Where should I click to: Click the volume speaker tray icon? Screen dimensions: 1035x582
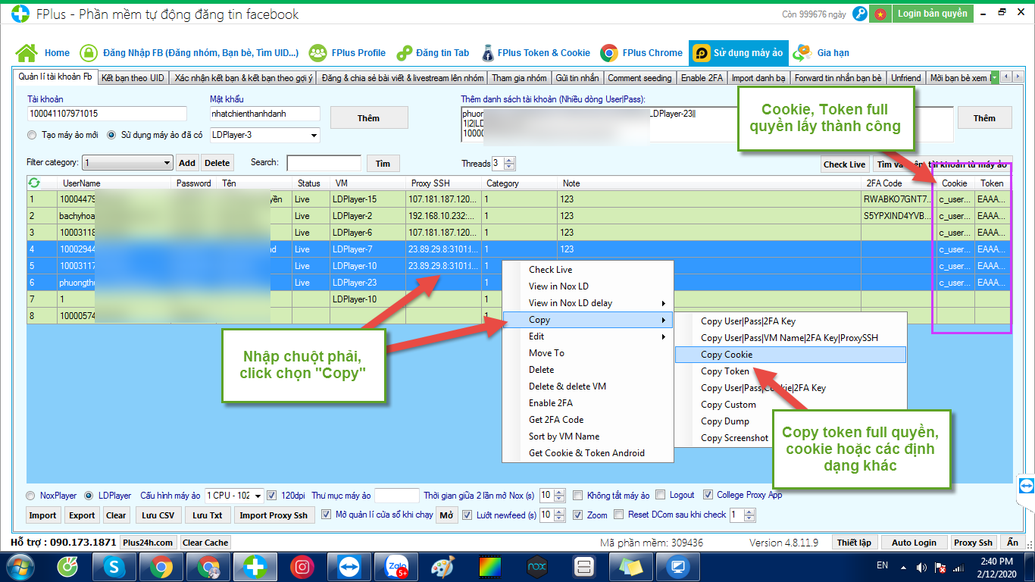pos(922,567)
